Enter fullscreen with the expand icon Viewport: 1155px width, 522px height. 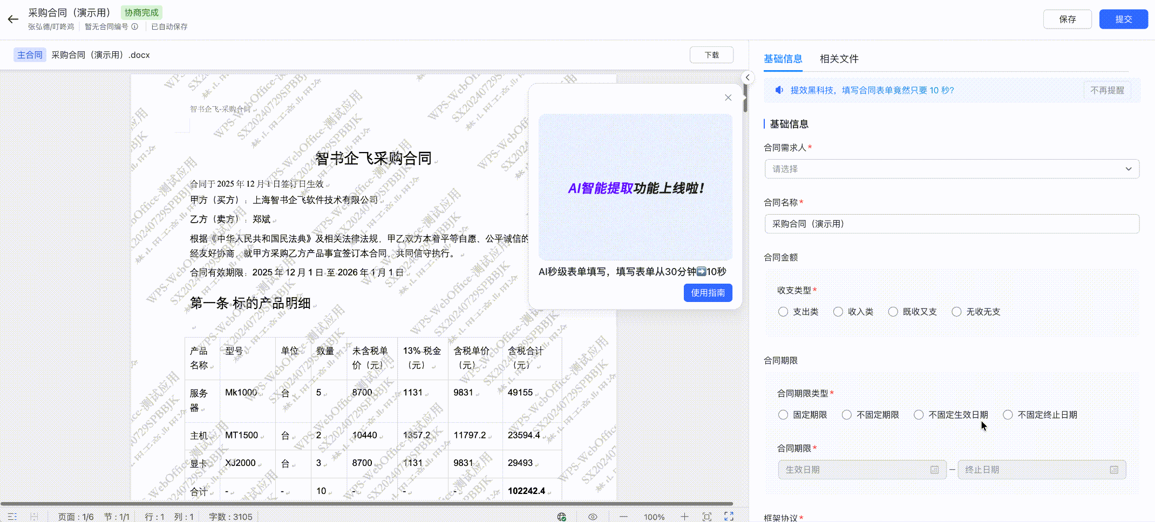[x=729, y=516]
